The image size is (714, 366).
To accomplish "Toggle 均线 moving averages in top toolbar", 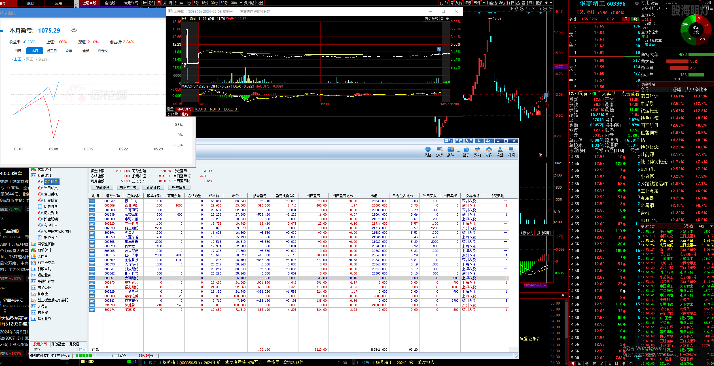I will click(502, 3).
